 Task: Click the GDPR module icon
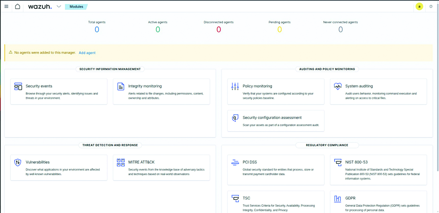click(337, 199)
